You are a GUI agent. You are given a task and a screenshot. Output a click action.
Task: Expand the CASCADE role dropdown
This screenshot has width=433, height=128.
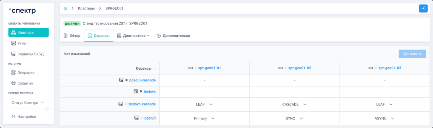coord(305,104)
